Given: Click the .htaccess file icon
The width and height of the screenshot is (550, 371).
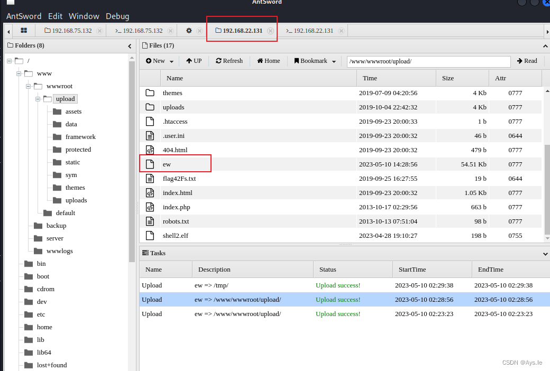Looking at the screenshot, I should tap(150, 122).
